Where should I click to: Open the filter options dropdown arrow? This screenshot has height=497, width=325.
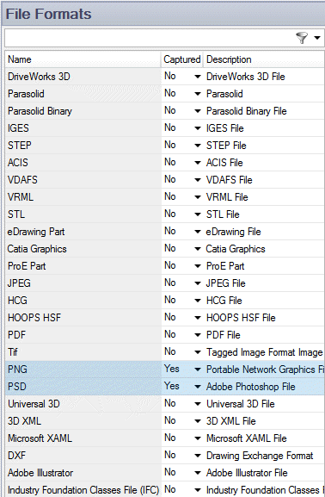[317, 38]
